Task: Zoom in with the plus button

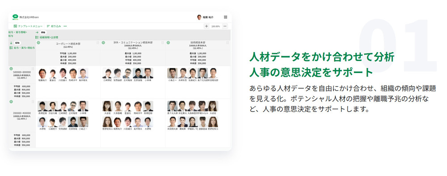Action: (x=207, y=26)
